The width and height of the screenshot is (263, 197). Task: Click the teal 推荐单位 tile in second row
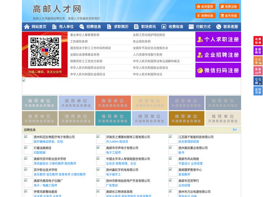(x=113, y=118)
